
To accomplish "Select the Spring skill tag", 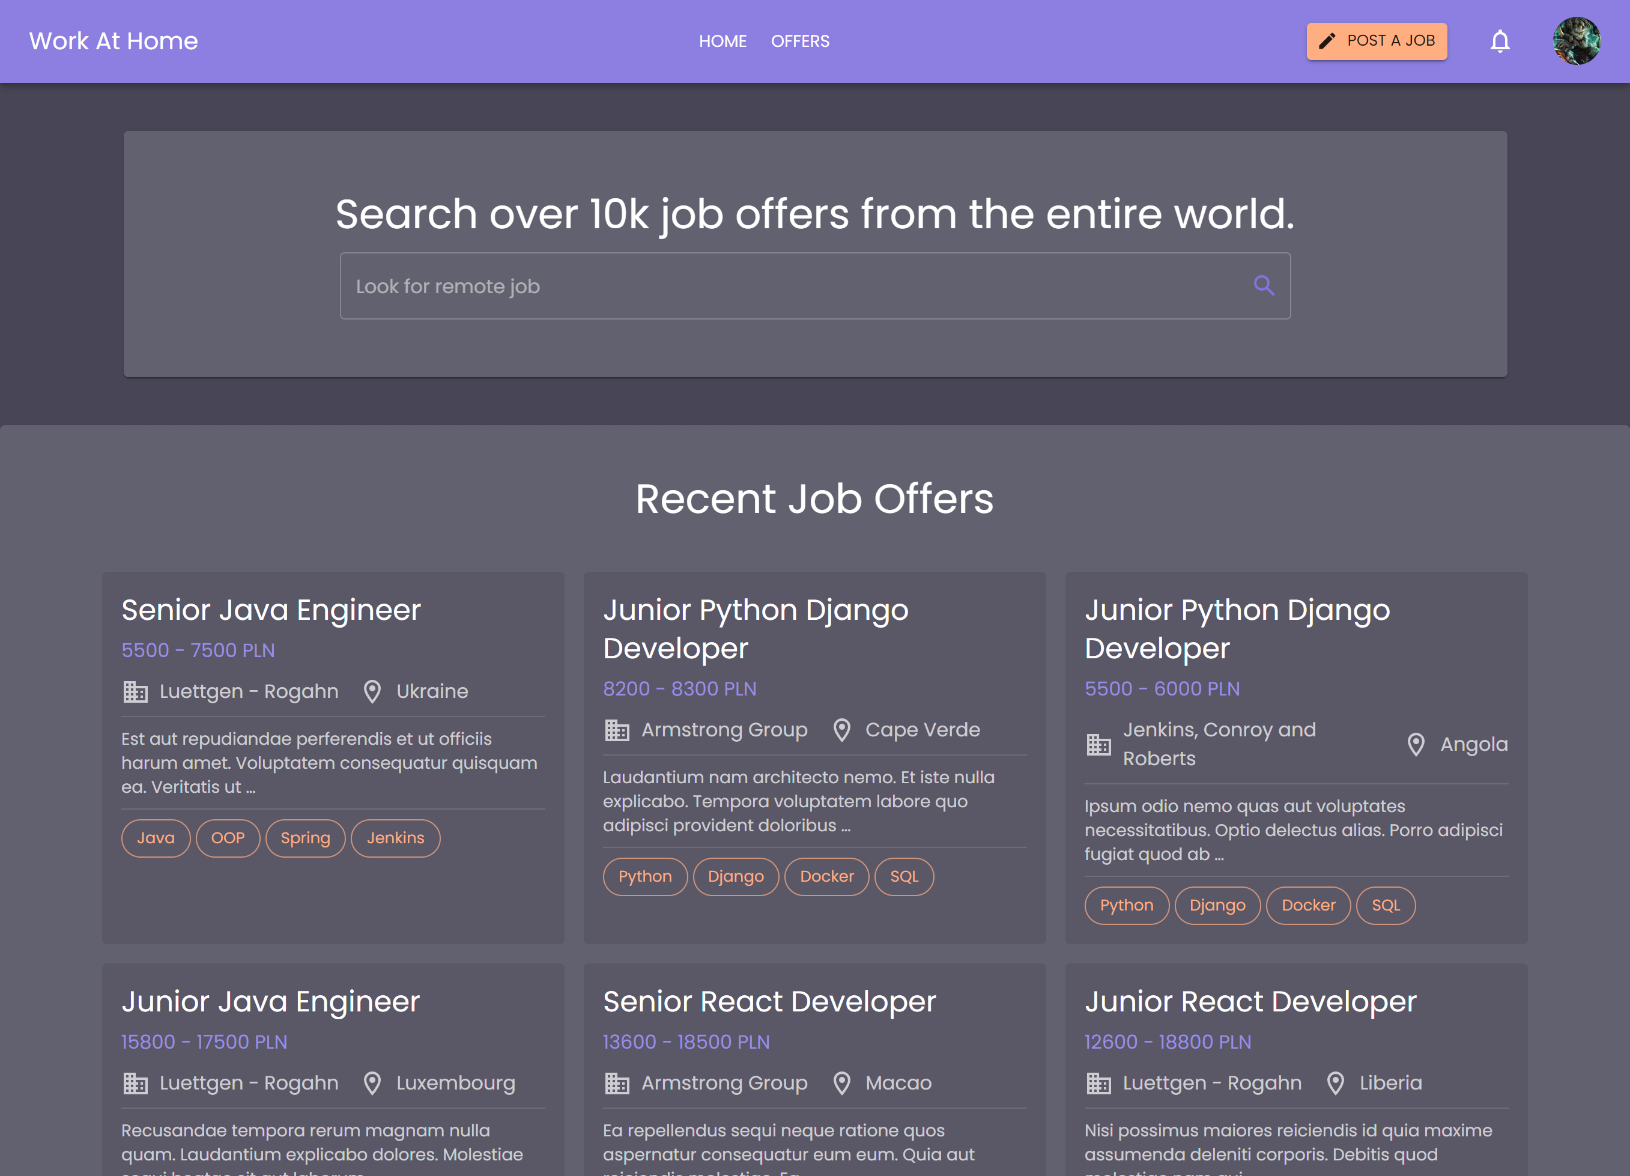I will [304, 838].
